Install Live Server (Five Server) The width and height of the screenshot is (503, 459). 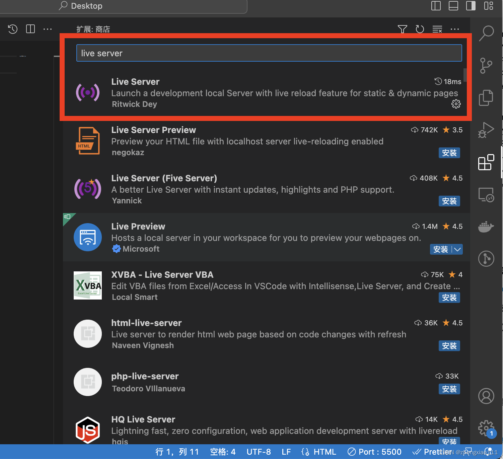point(449,201)
